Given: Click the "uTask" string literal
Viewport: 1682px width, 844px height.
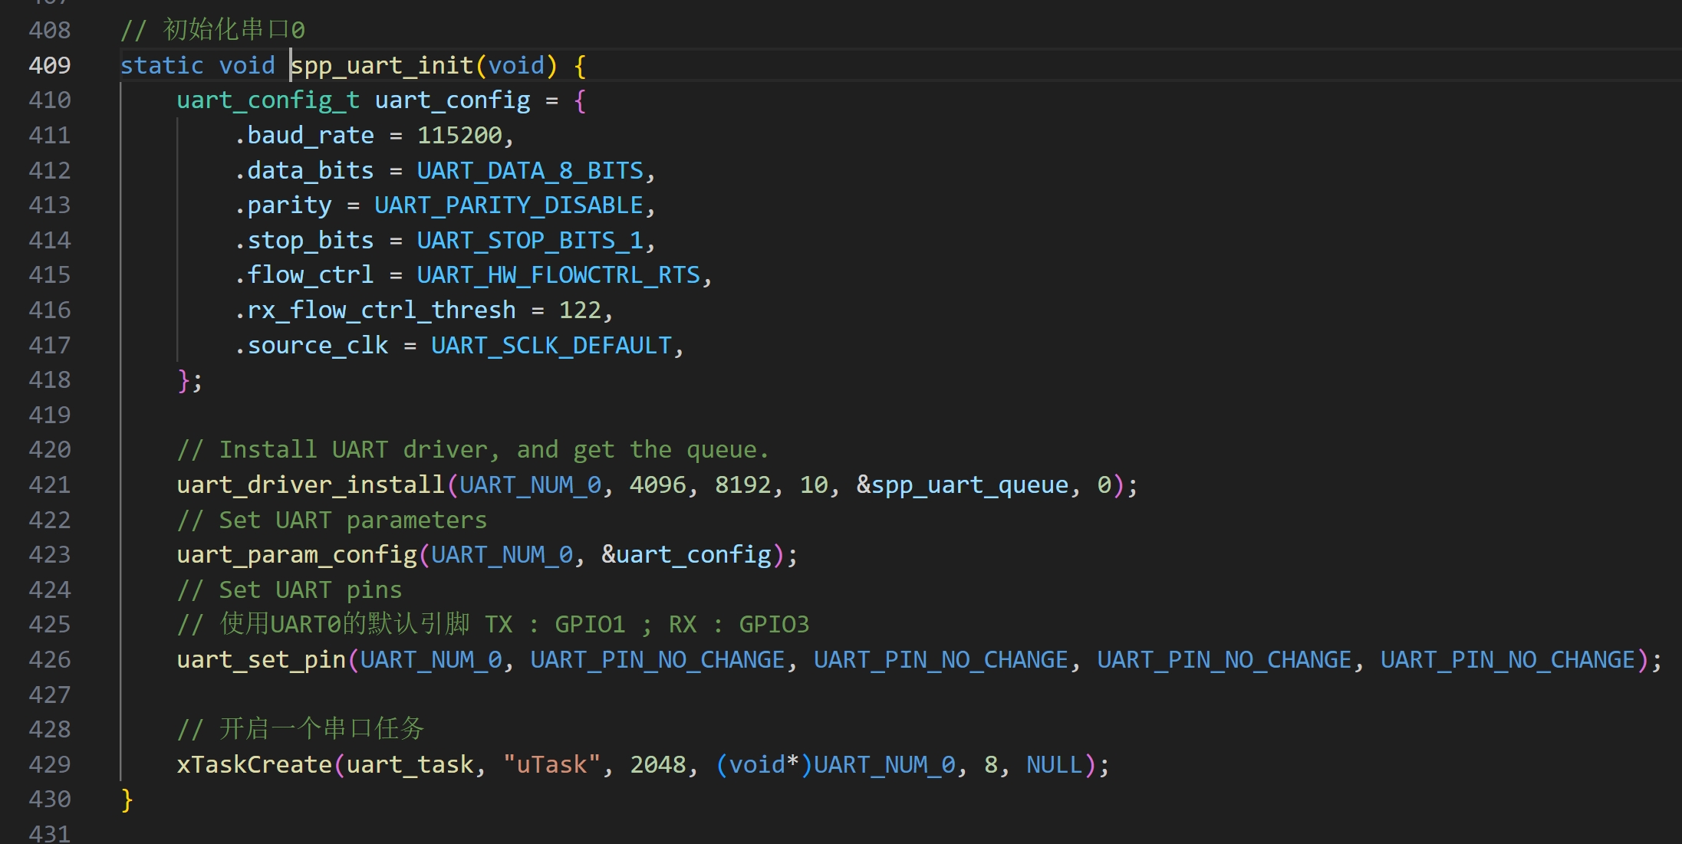Looking at the screenshot, I should pos(551,764).
